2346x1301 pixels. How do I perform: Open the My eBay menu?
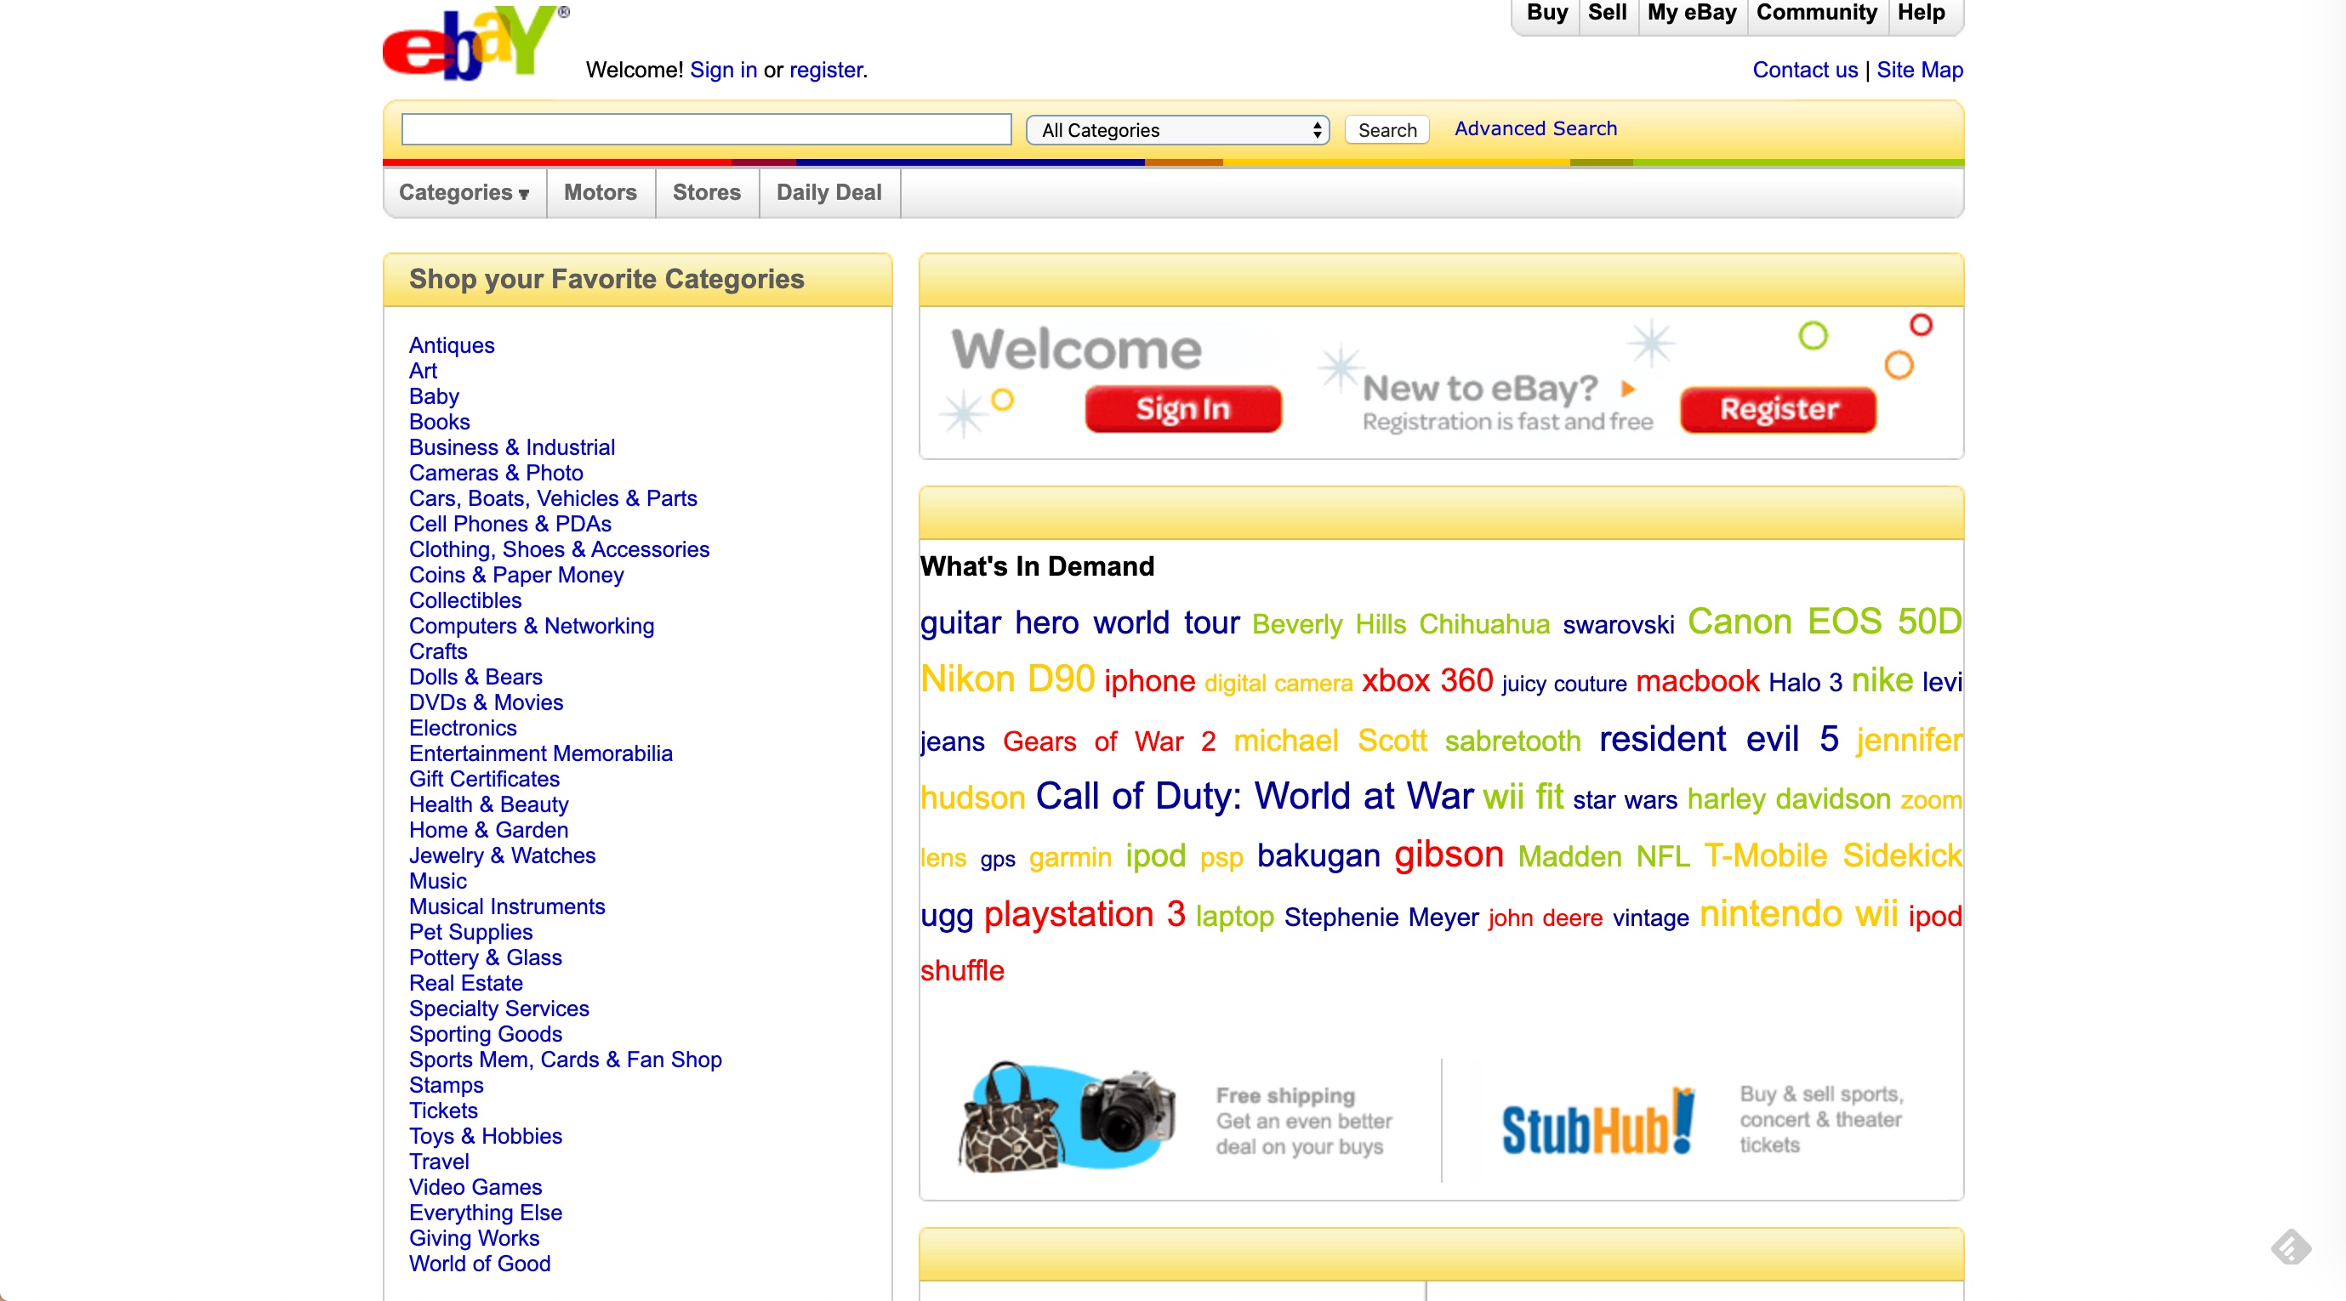pos(1691,14)
